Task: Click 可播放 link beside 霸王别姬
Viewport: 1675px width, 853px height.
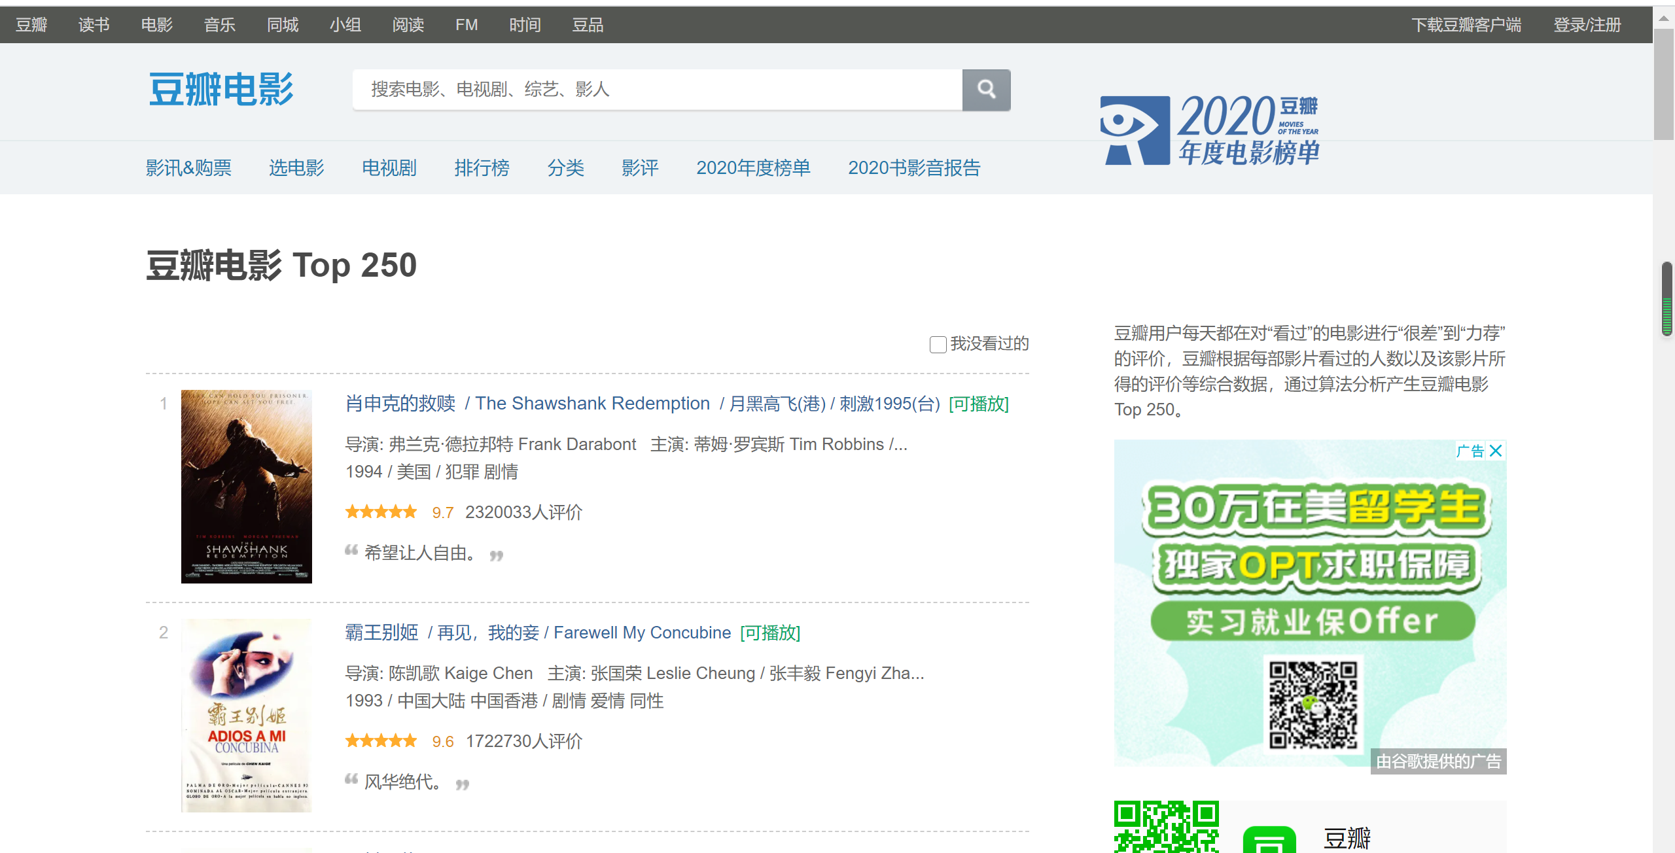Action: click(770, 633)
